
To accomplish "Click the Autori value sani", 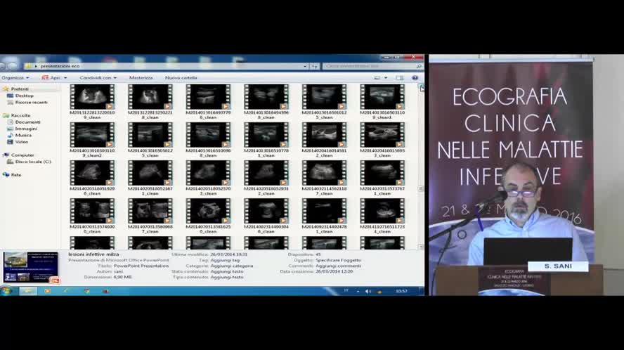I will (118, 271).
